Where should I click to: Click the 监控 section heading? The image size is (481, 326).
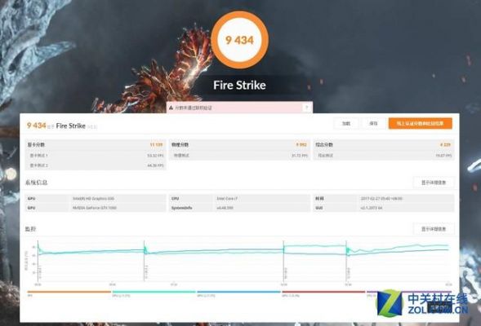(30, 229)
